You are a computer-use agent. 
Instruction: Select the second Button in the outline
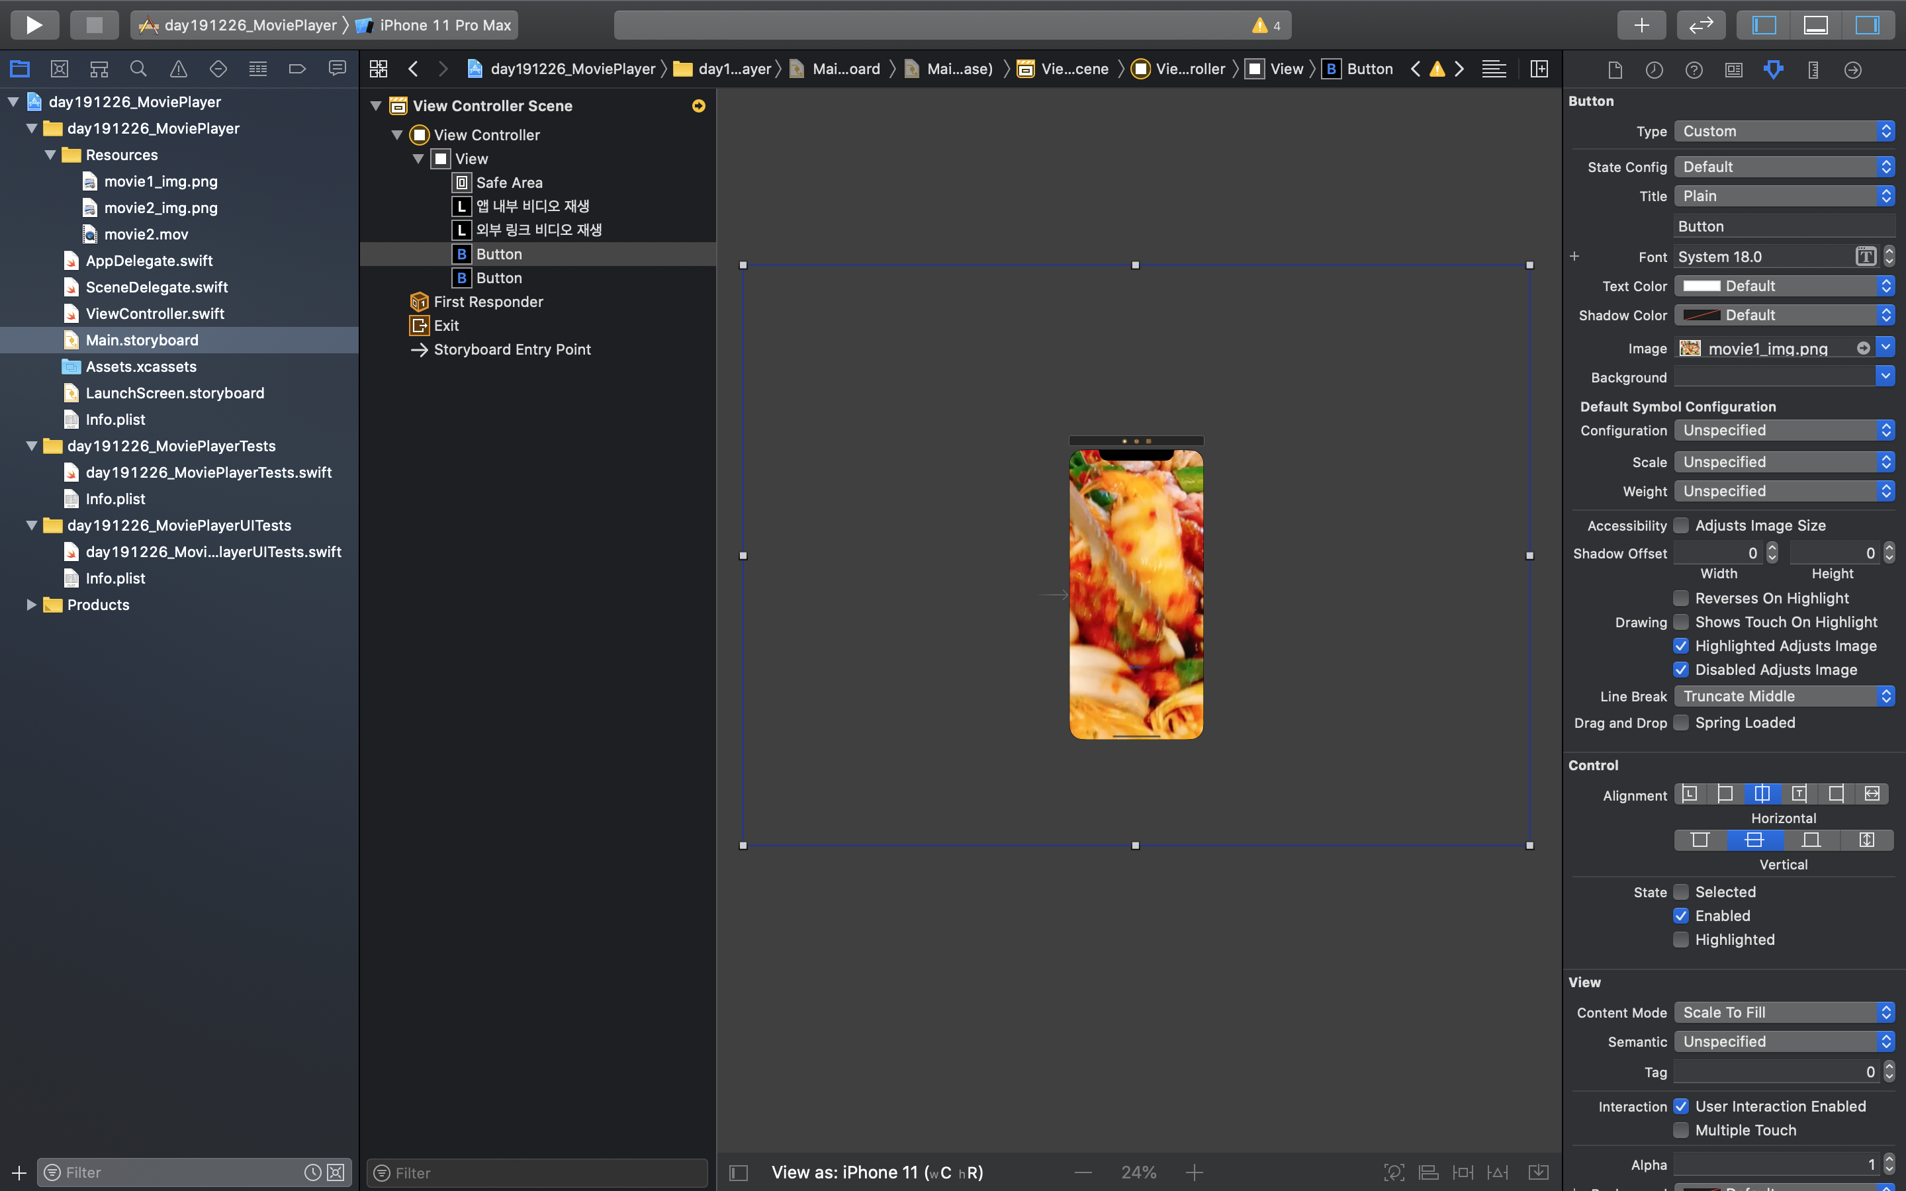click(498, 278)
